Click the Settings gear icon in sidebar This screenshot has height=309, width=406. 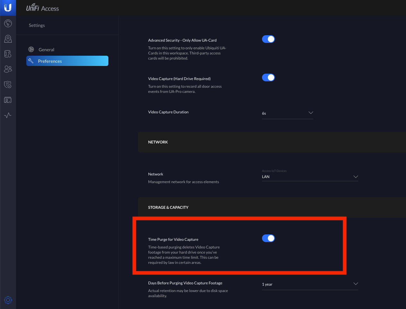point(8,300)
